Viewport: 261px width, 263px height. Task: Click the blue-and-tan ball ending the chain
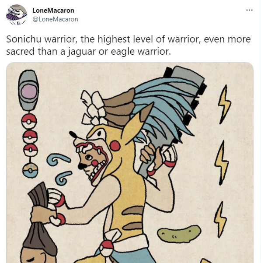[x=30, y=171]
